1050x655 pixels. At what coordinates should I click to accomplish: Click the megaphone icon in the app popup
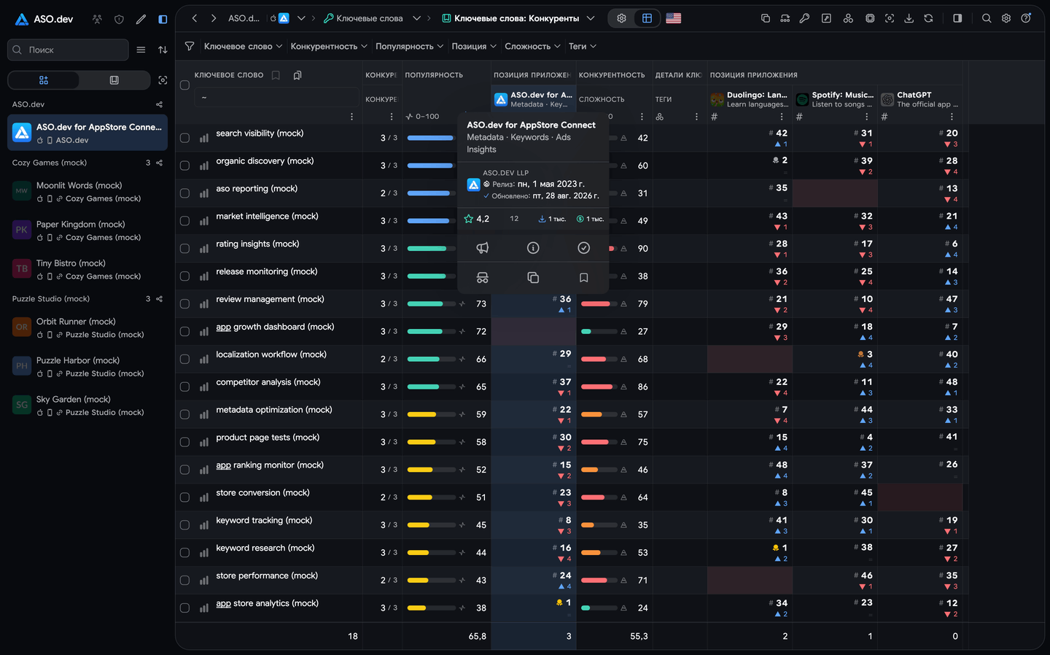coord(482,248)
